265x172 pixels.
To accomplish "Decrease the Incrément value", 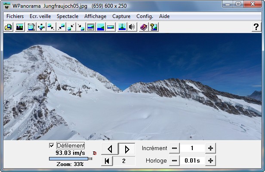I will (174, 148).
